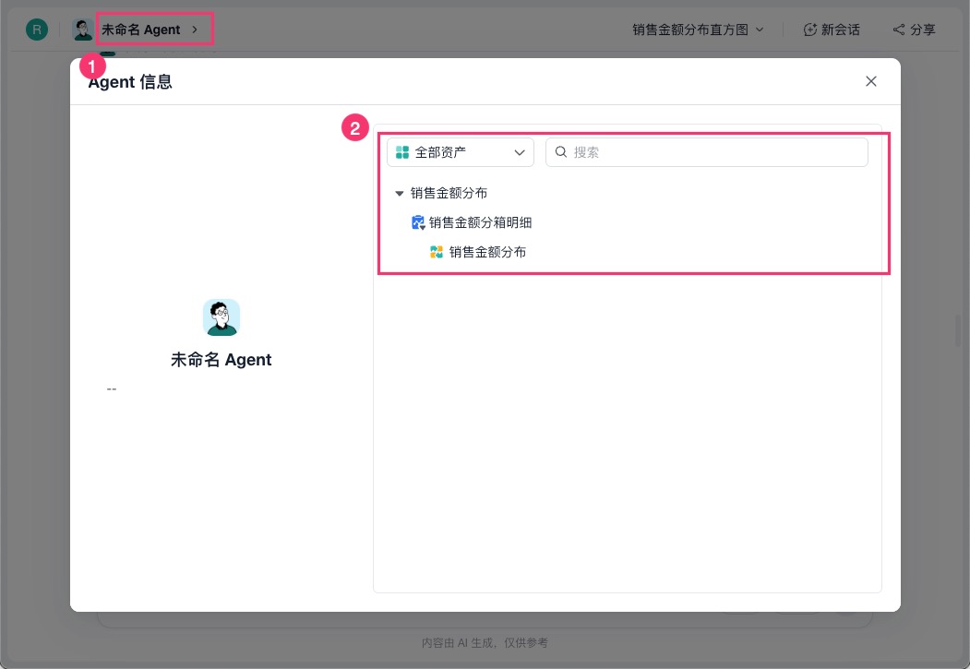Click the agent avatar thumbnail in header
The width and height of the screenshot is (970, 669).
[82, 30]
